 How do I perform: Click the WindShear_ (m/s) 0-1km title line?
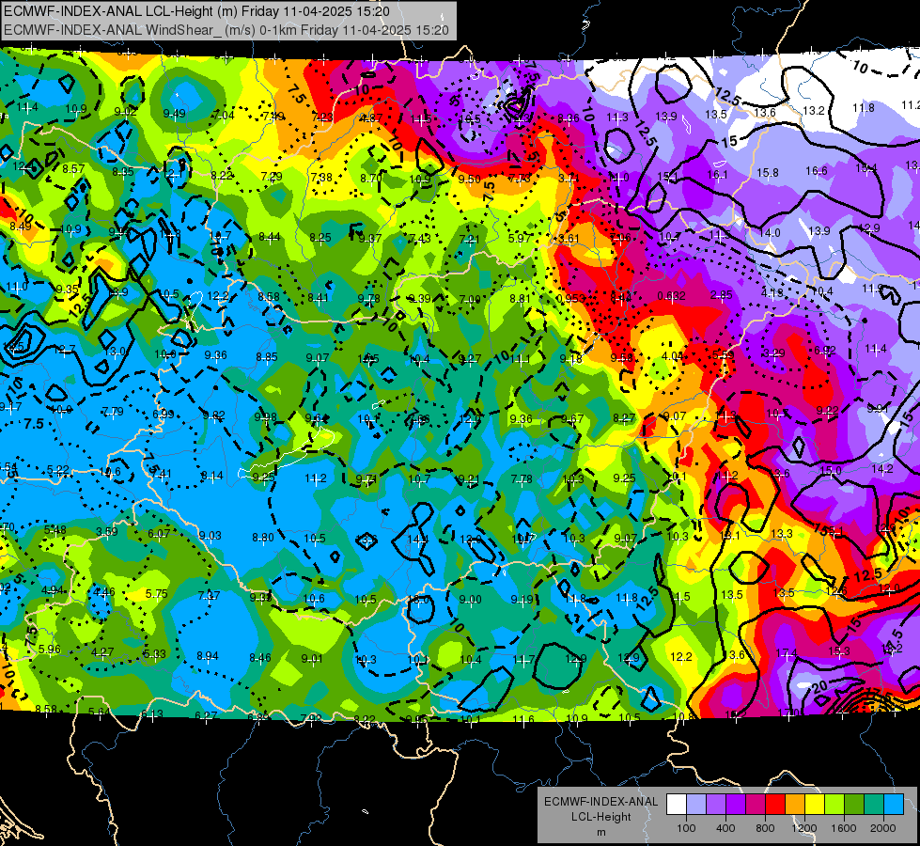pos(226,30)
